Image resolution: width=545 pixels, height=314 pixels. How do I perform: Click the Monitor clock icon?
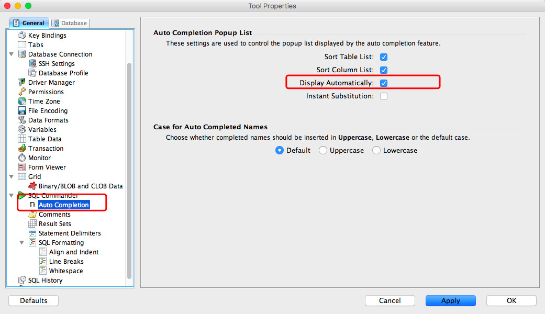point(22,158)
